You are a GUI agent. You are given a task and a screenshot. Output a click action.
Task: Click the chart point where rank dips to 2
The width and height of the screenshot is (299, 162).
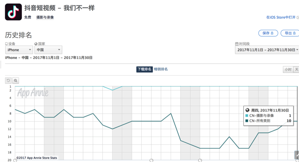point(112,90)
